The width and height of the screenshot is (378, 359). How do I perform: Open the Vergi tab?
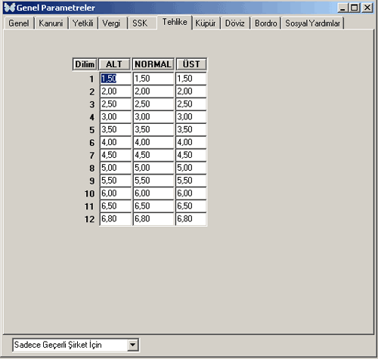[x=112, y=23]
